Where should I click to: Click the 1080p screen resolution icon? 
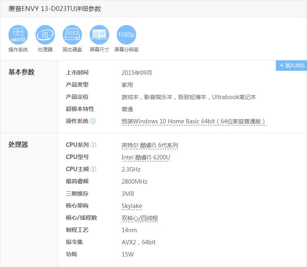[x=126, y=35]
